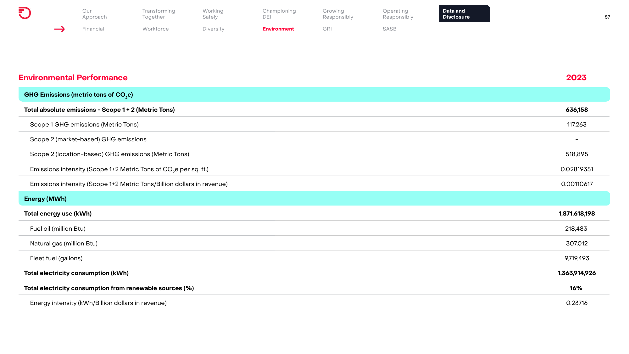The image size is (629, 354).
Task: Click the Total electricity consumption (kWh) label
Action: click(76, 273)
